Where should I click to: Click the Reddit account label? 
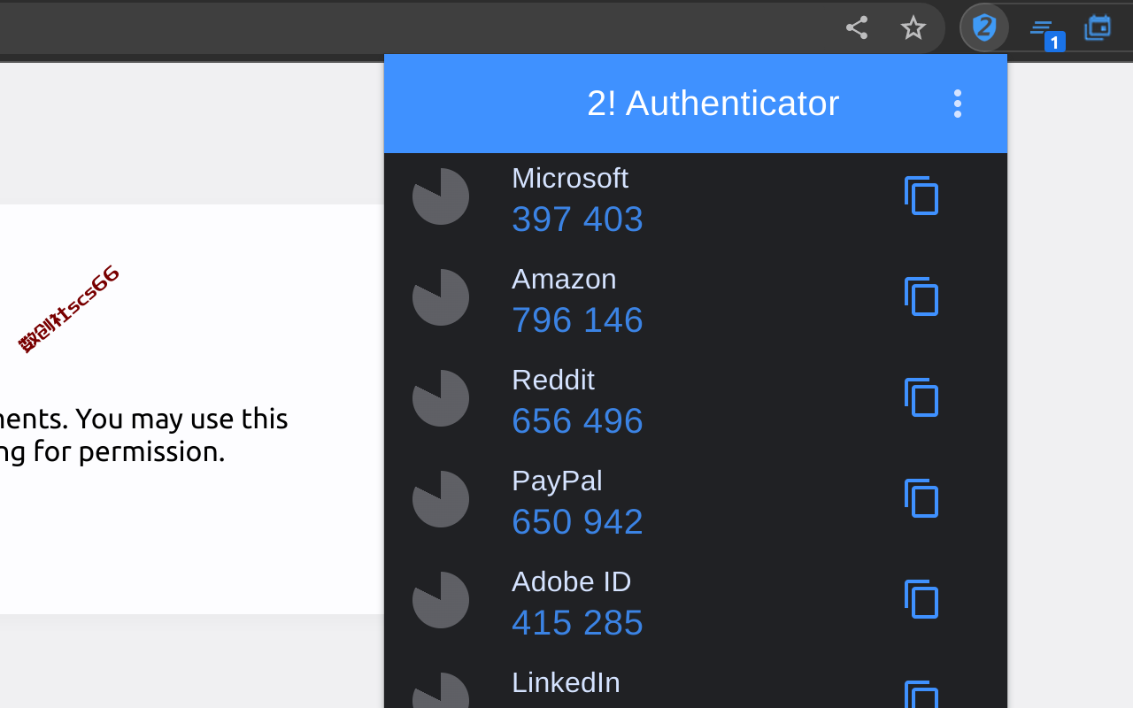(x=553, y=380)
